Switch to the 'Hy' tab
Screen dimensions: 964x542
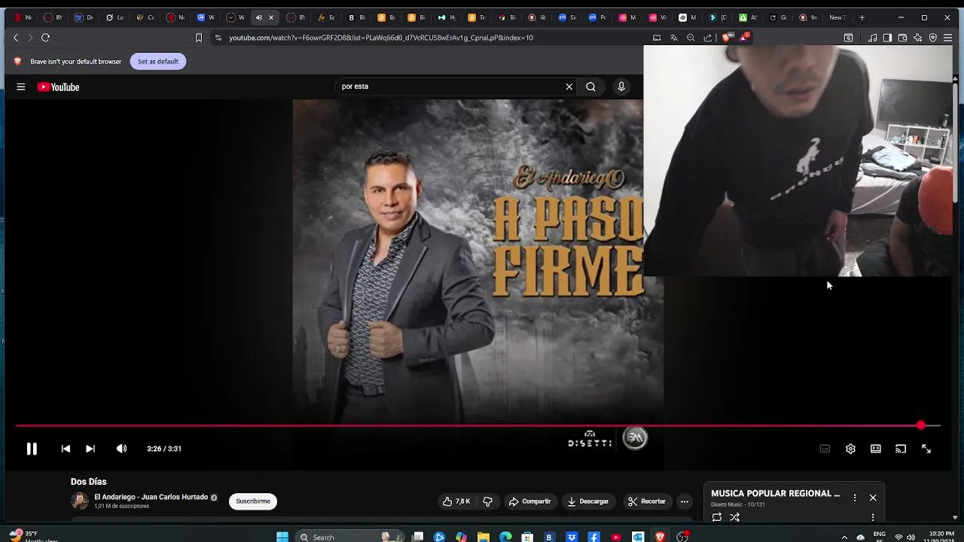447,17
